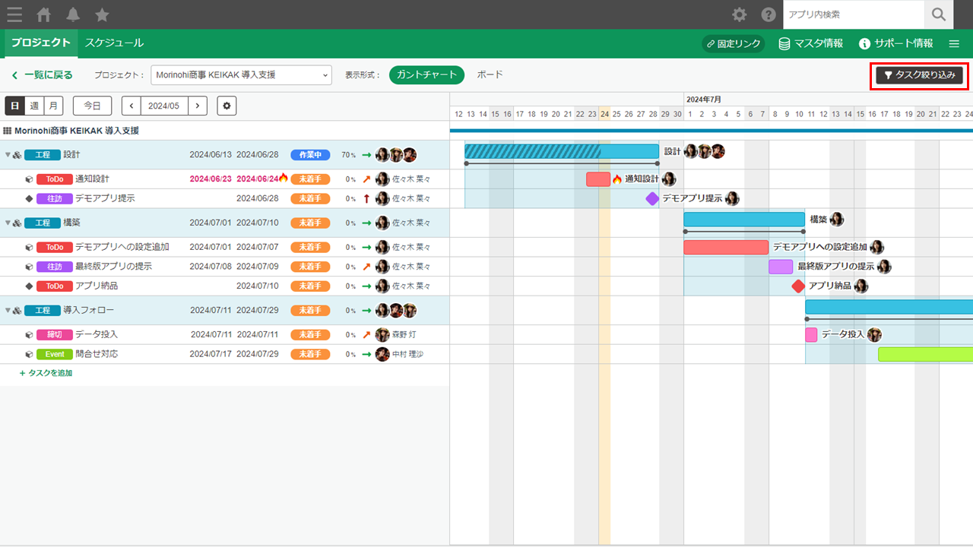Viewport: 973px width, 547px height.
Task: Open the help question mark icon
Action: (x=769, y=14)
